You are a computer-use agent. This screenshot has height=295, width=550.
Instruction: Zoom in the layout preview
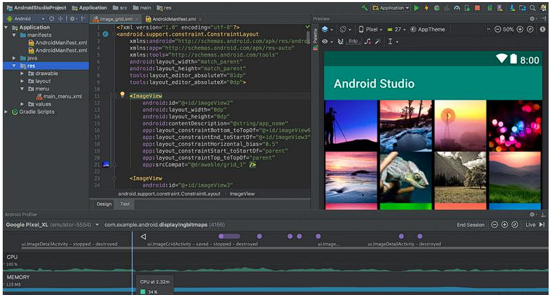520,29
